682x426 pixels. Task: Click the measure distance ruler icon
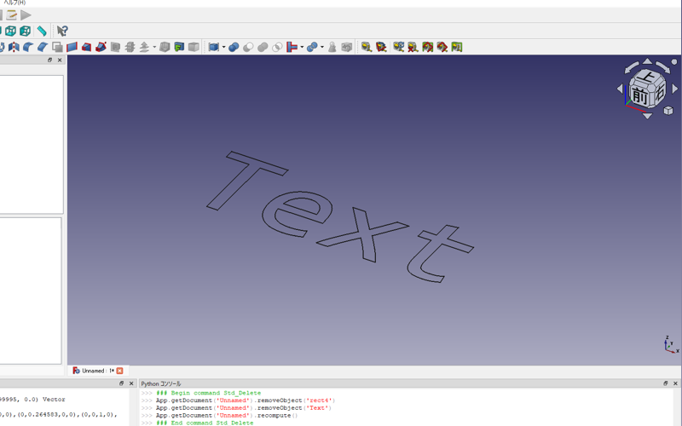click(x=42, y=32)
